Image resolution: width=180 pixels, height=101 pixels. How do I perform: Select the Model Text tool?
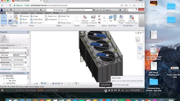click(x=64, y=16)
